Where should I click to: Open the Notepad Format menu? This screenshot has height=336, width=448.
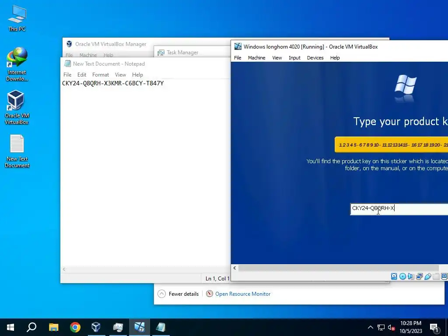(x=101, y=74)
